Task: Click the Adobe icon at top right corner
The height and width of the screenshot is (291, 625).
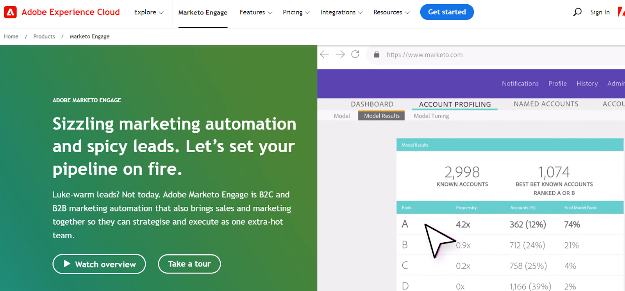Action: pos(622,12)
